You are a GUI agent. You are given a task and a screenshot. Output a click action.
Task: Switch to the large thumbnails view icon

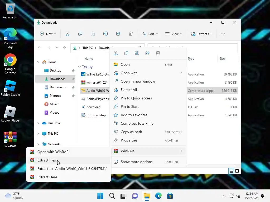237,171
